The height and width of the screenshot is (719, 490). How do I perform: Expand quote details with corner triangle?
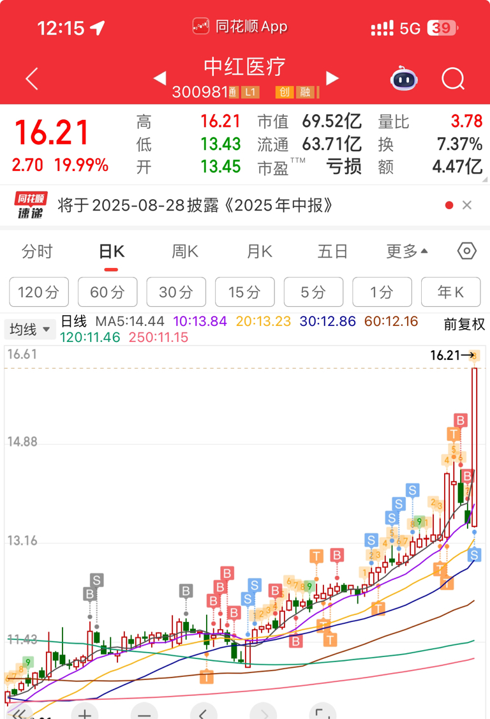coord(485,179)
